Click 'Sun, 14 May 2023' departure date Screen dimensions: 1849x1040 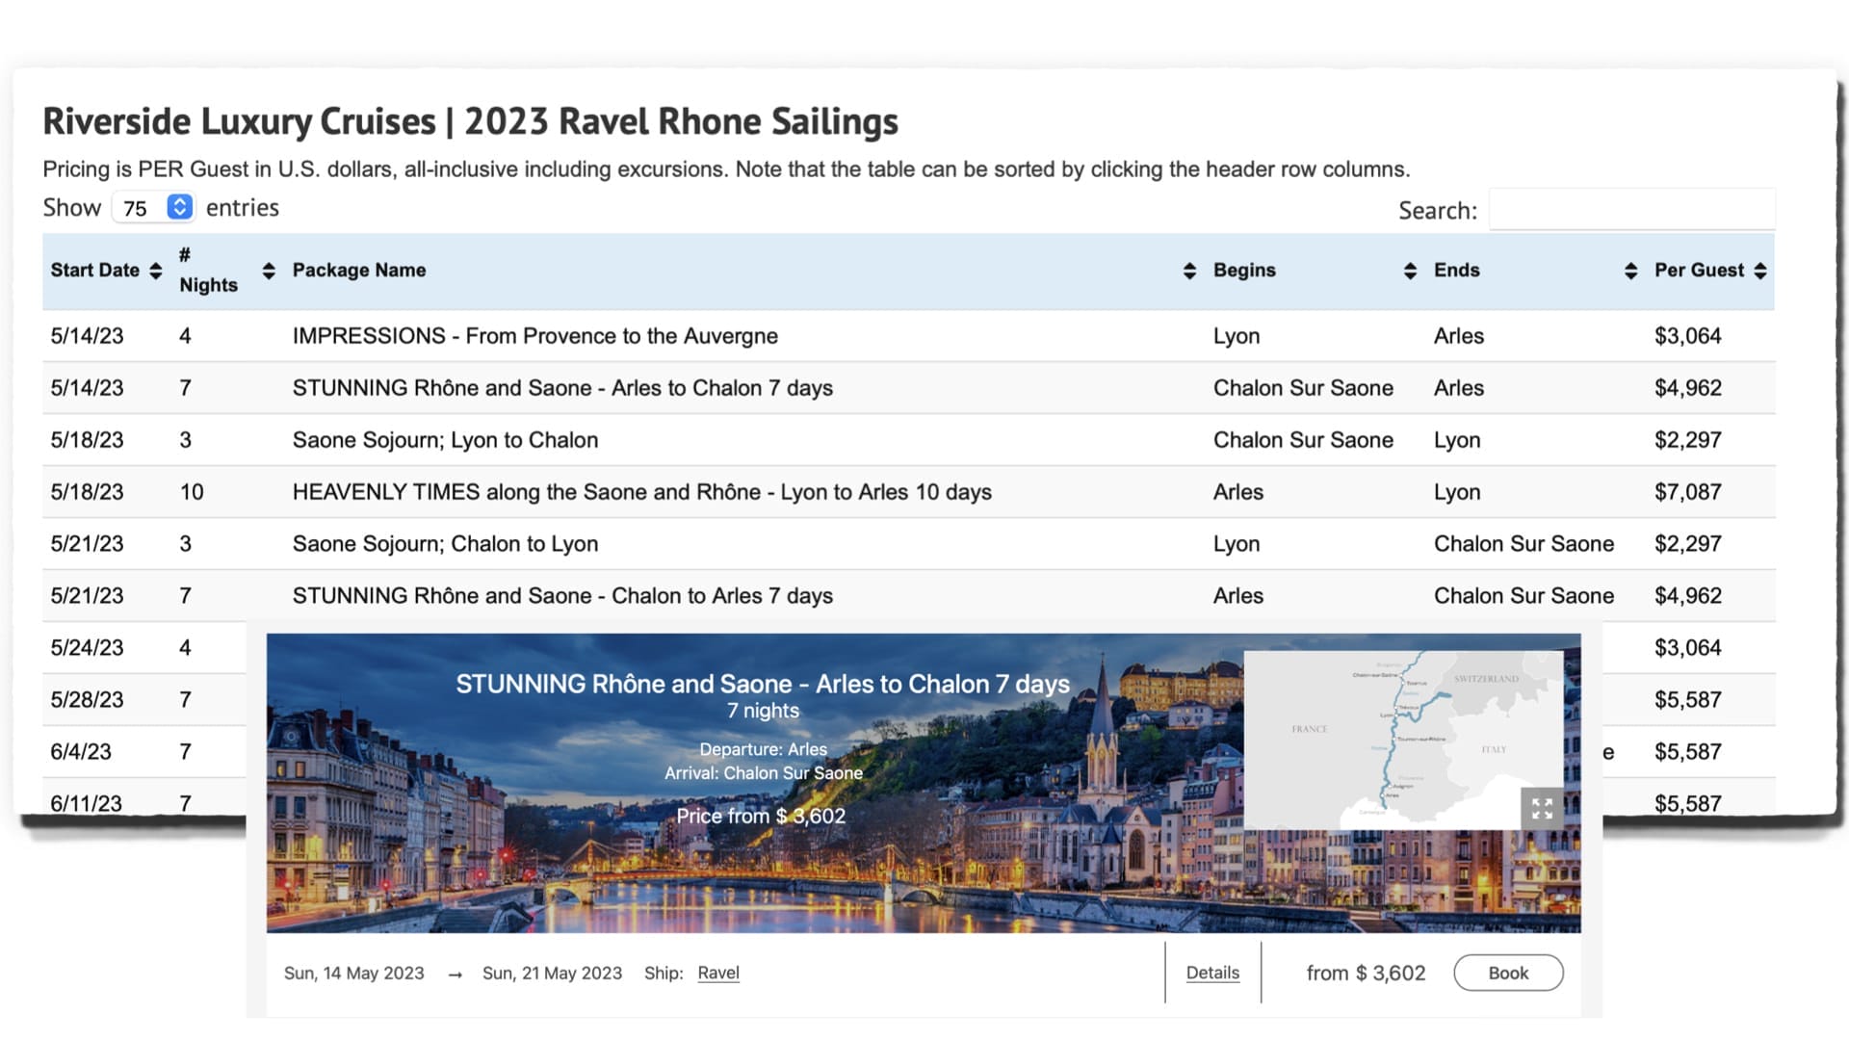point(353,973)
